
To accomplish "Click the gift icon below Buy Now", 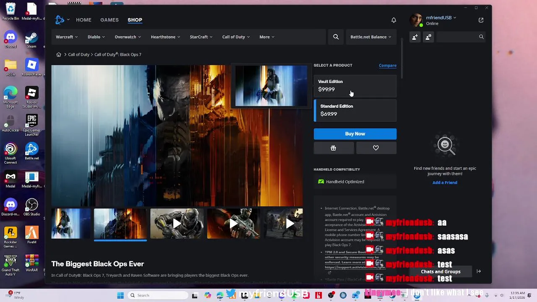I will (333, 148).
